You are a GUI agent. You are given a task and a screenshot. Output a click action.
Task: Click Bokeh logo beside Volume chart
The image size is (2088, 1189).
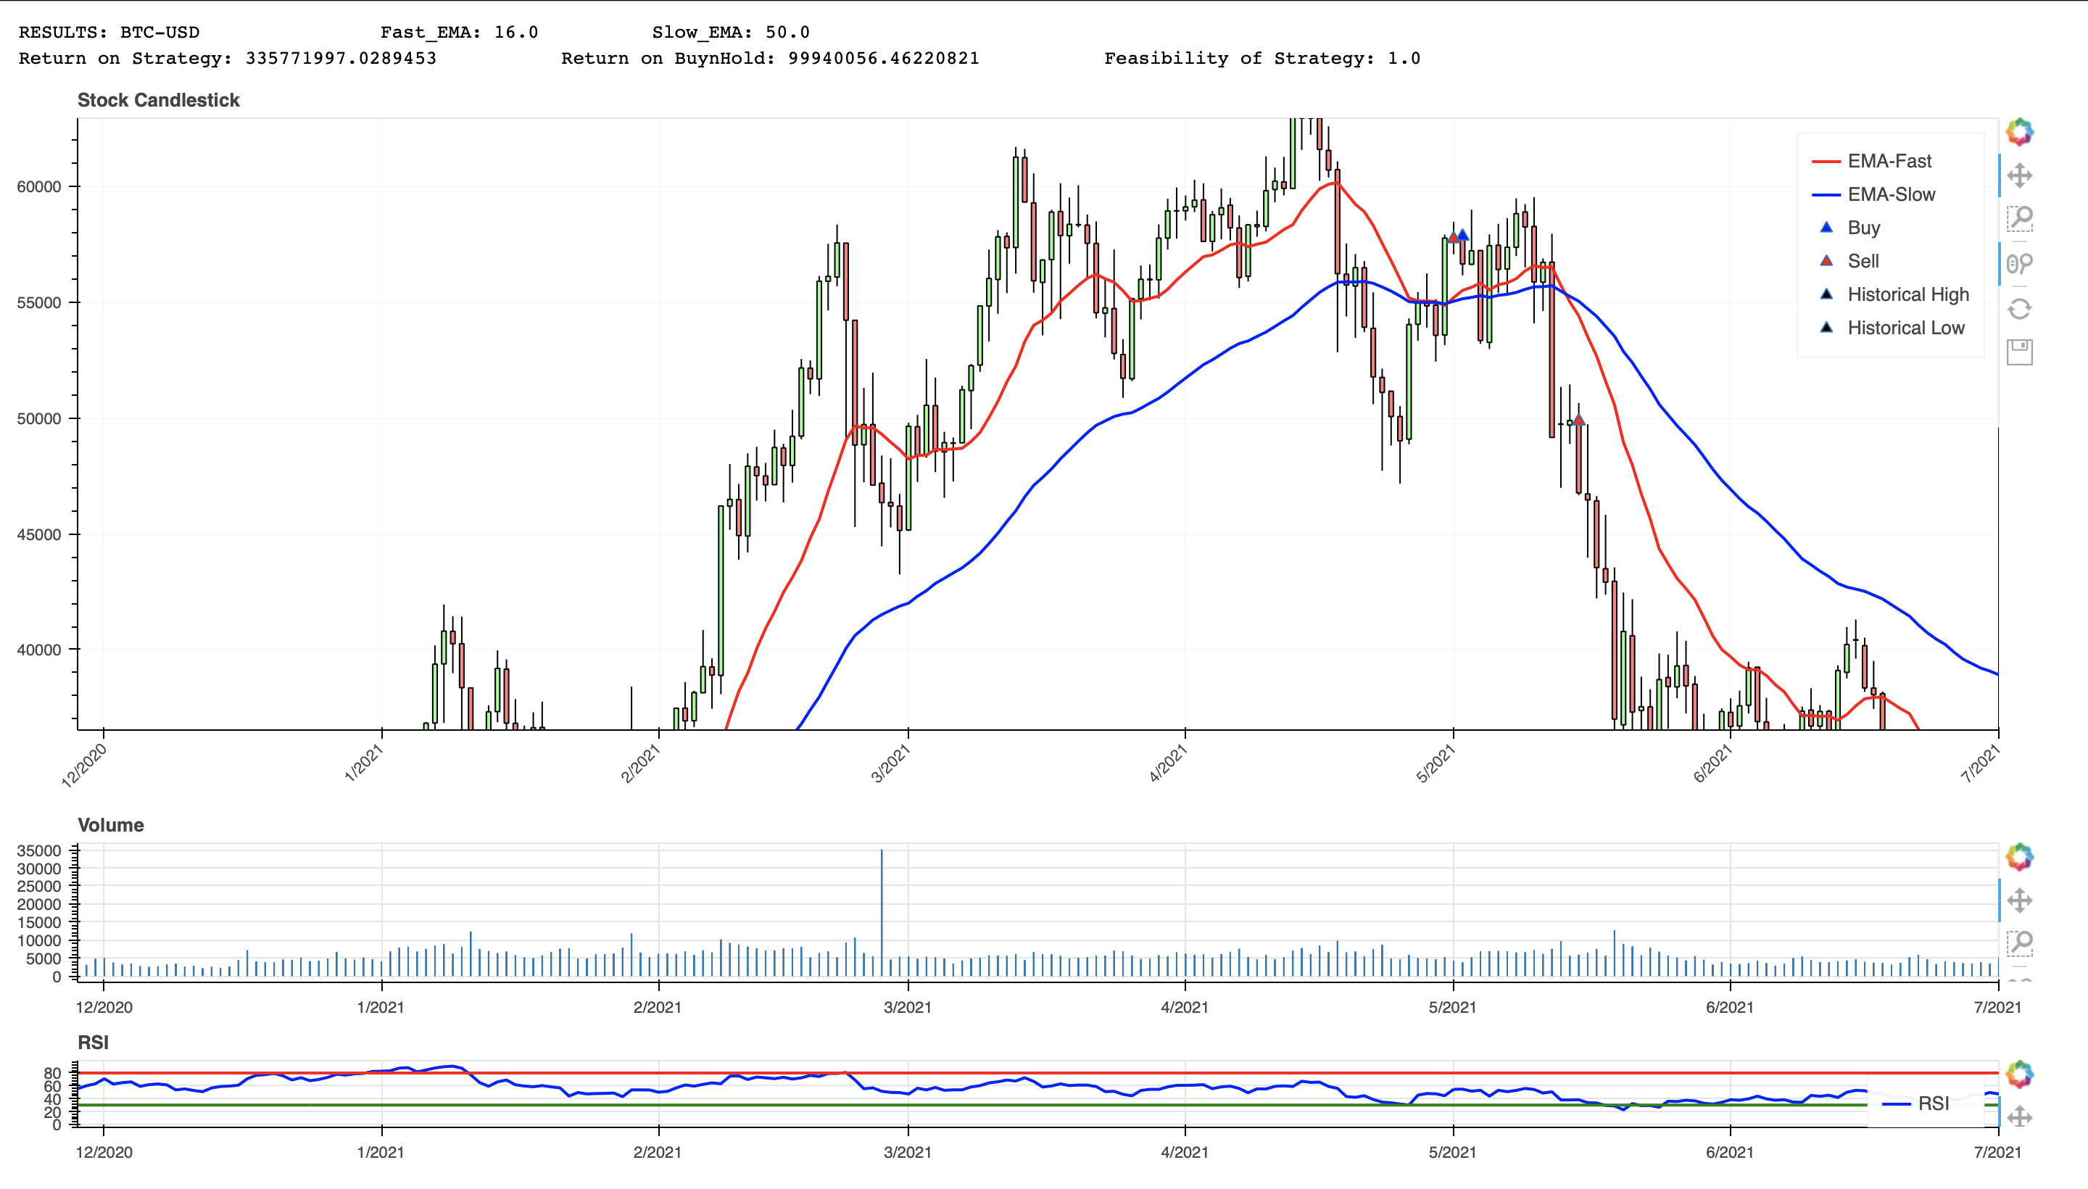pyautogui.click(x=2018, y=857)
